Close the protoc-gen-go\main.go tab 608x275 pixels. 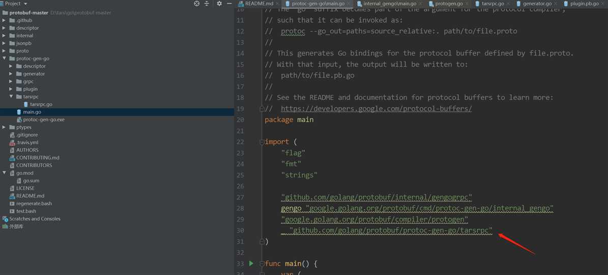pos(348,4)
